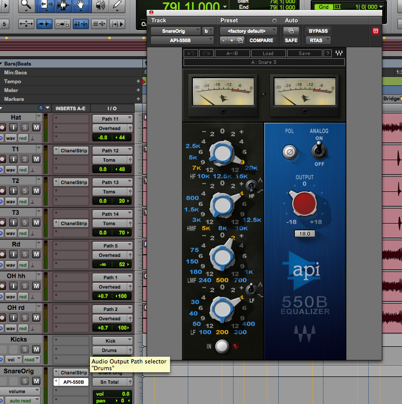
Task: Toggle the EQ IN button
Action: click(x=222, y=346)
